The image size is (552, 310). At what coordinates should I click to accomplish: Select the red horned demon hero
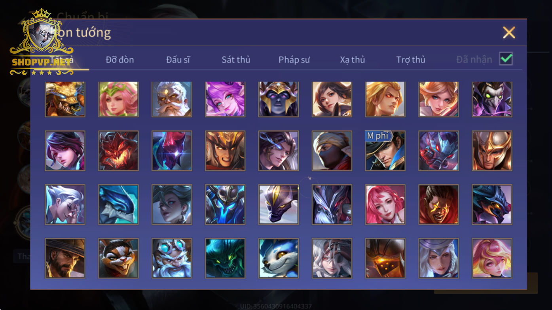pos(118,151)
